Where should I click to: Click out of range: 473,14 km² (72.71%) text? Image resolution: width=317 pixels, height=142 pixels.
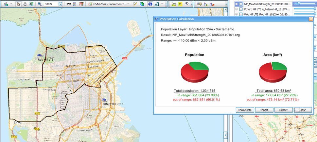pyautogui.click(x=273, y=100)
